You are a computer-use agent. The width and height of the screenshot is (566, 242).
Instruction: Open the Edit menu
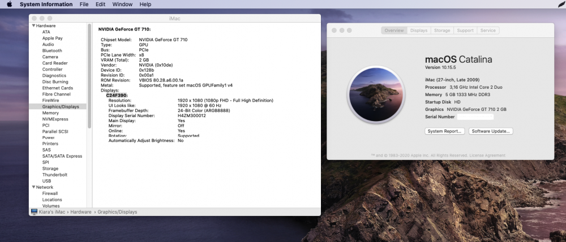(x=100, y=5)
